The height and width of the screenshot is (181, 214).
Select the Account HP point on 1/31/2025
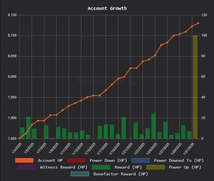192,26
